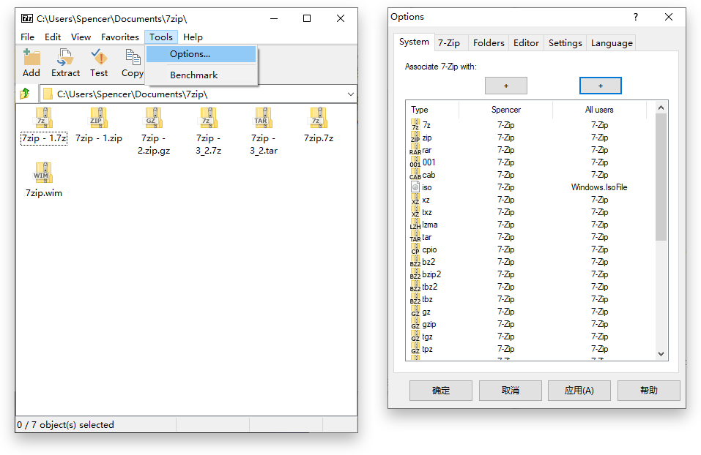Viewport: 701px width, 455px height.
Task: Click the cpio type icon in list
Action: tap(415, 249)
